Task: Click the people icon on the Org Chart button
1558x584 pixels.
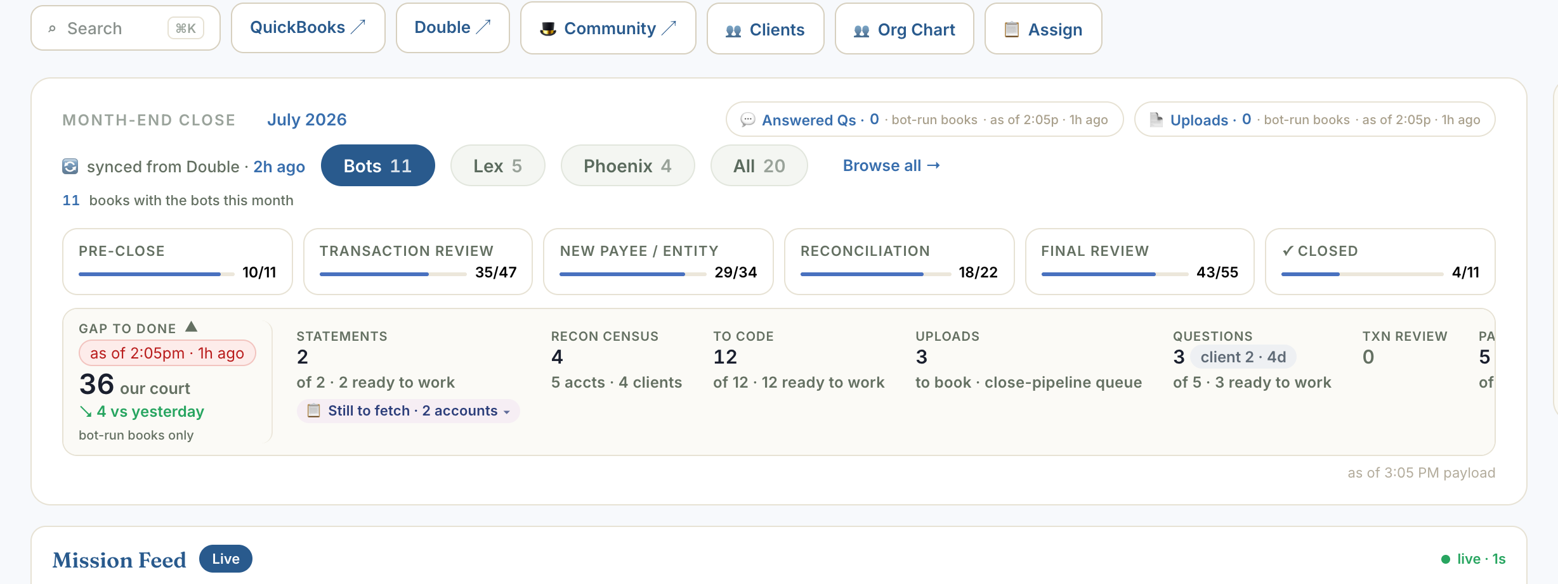Action: (x=861, y=30)
